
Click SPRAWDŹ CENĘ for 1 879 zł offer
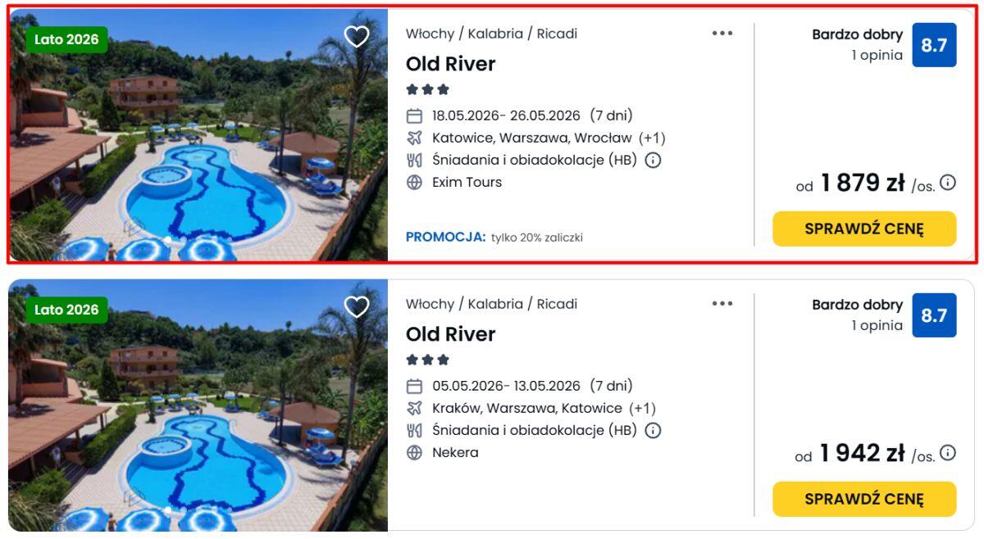click(864, 229)
